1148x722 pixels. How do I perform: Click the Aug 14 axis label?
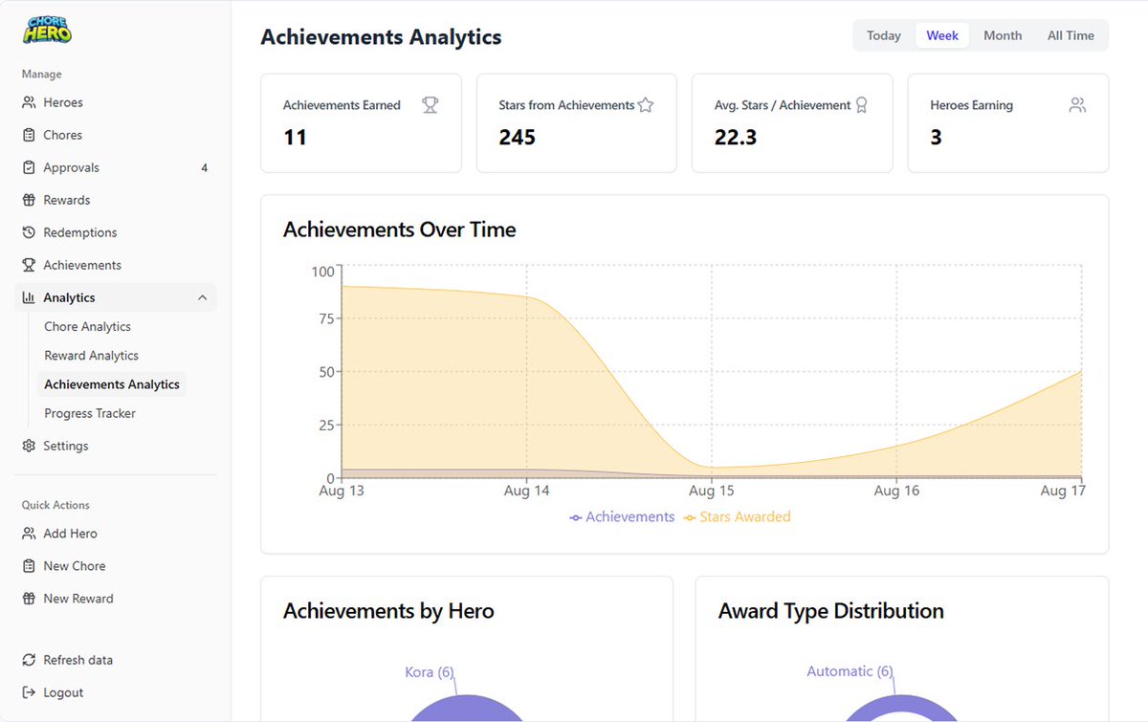[526, 491]
